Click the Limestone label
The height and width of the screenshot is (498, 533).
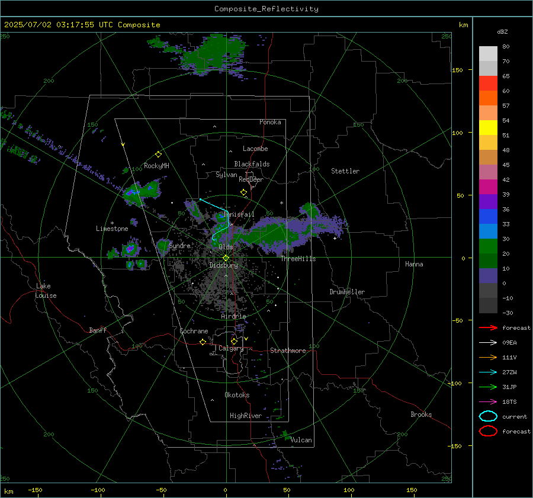112,229
